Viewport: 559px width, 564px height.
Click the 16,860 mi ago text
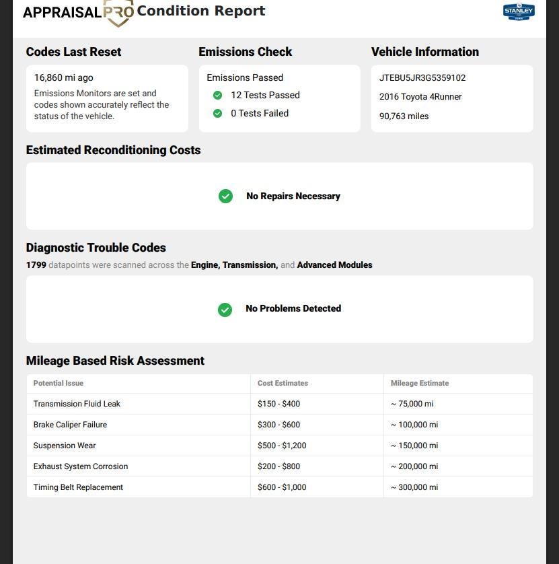coord(64,77)
